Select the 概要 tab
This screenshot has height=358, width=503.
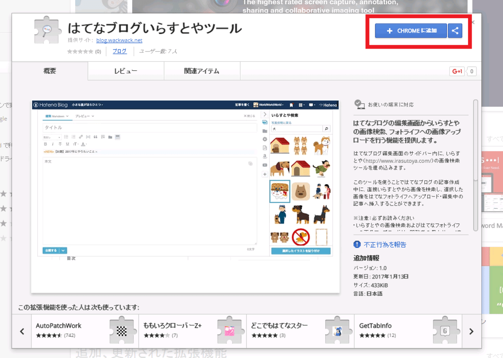(50, 71)
